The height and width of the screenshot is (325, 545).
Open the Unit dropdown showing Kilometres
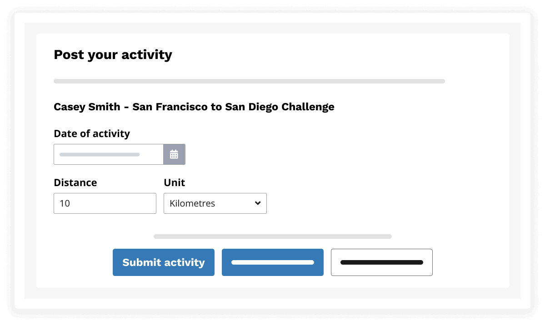pos(215,203)
